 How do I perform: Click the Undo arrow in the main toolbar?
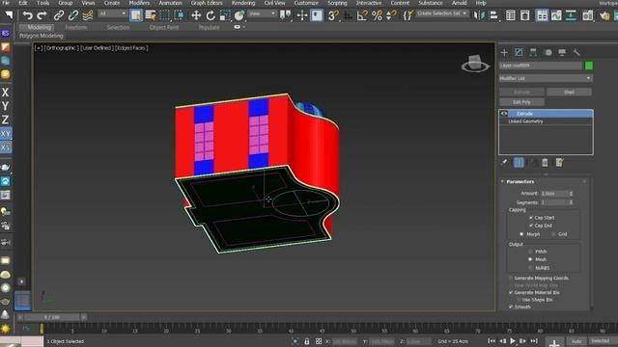tap(27, 15)
